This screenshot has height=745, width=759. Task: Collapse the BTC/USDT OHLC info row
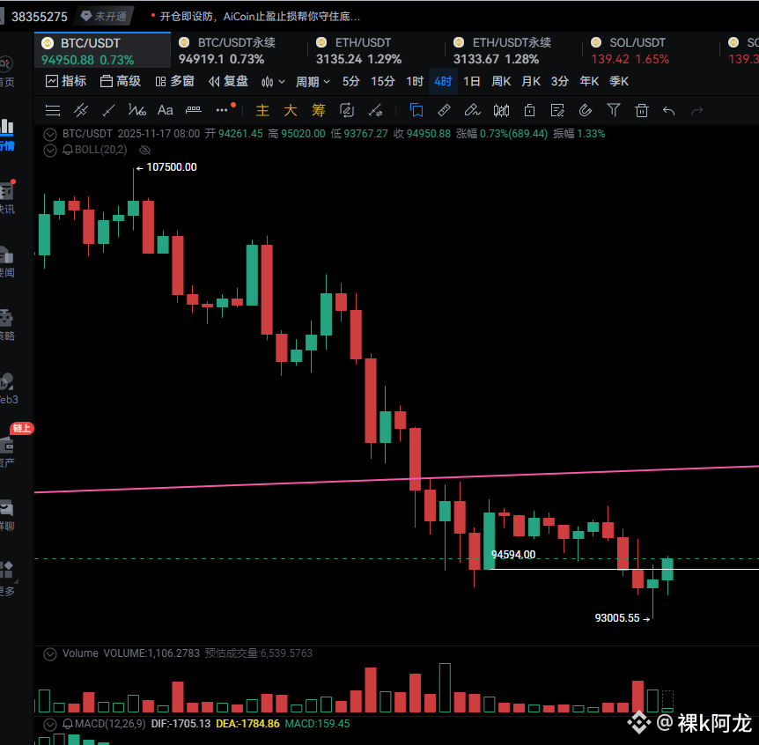50,134
